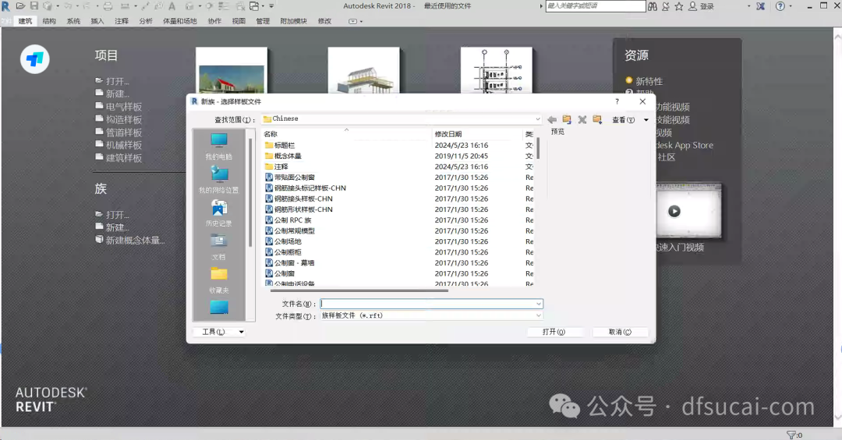Select the file 公制 RPC 族
Image resolution: width=842 pixels, height=440 pixels.
tap(292, 220)
